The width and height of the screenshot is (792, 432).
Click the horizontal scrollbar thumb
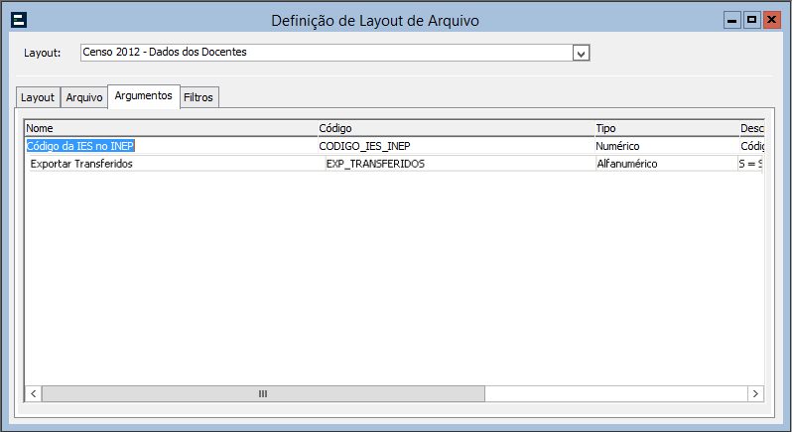tap(263, 393)
